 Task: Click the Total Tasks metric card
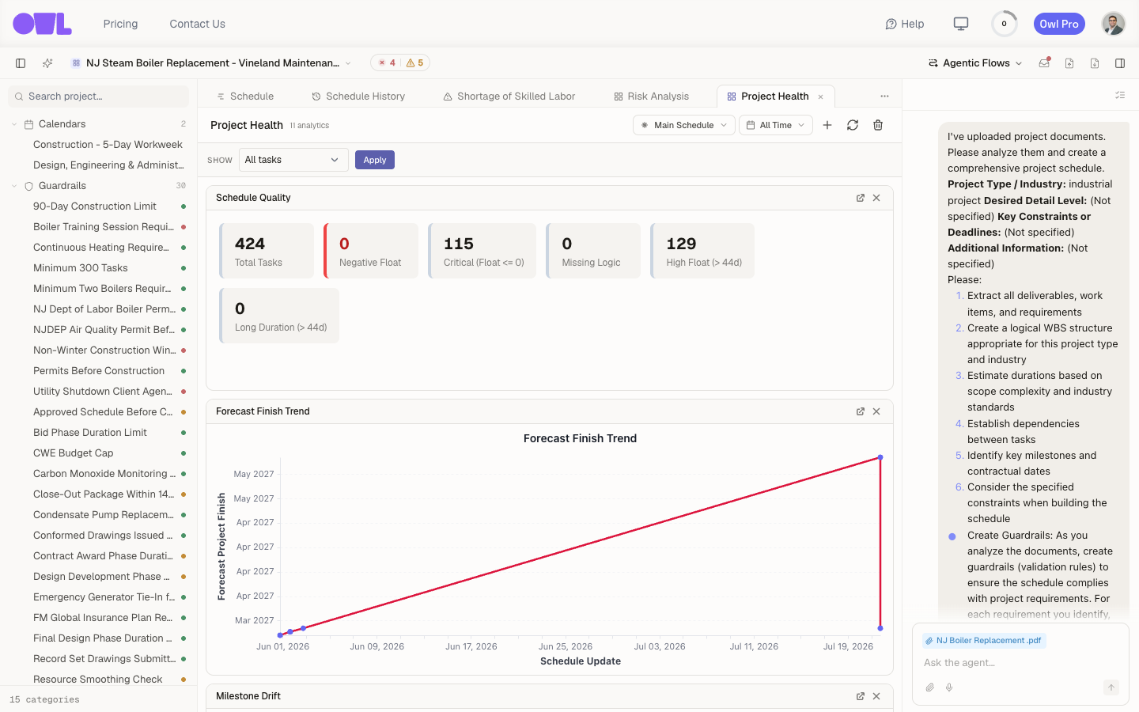(x=267, y=251)
